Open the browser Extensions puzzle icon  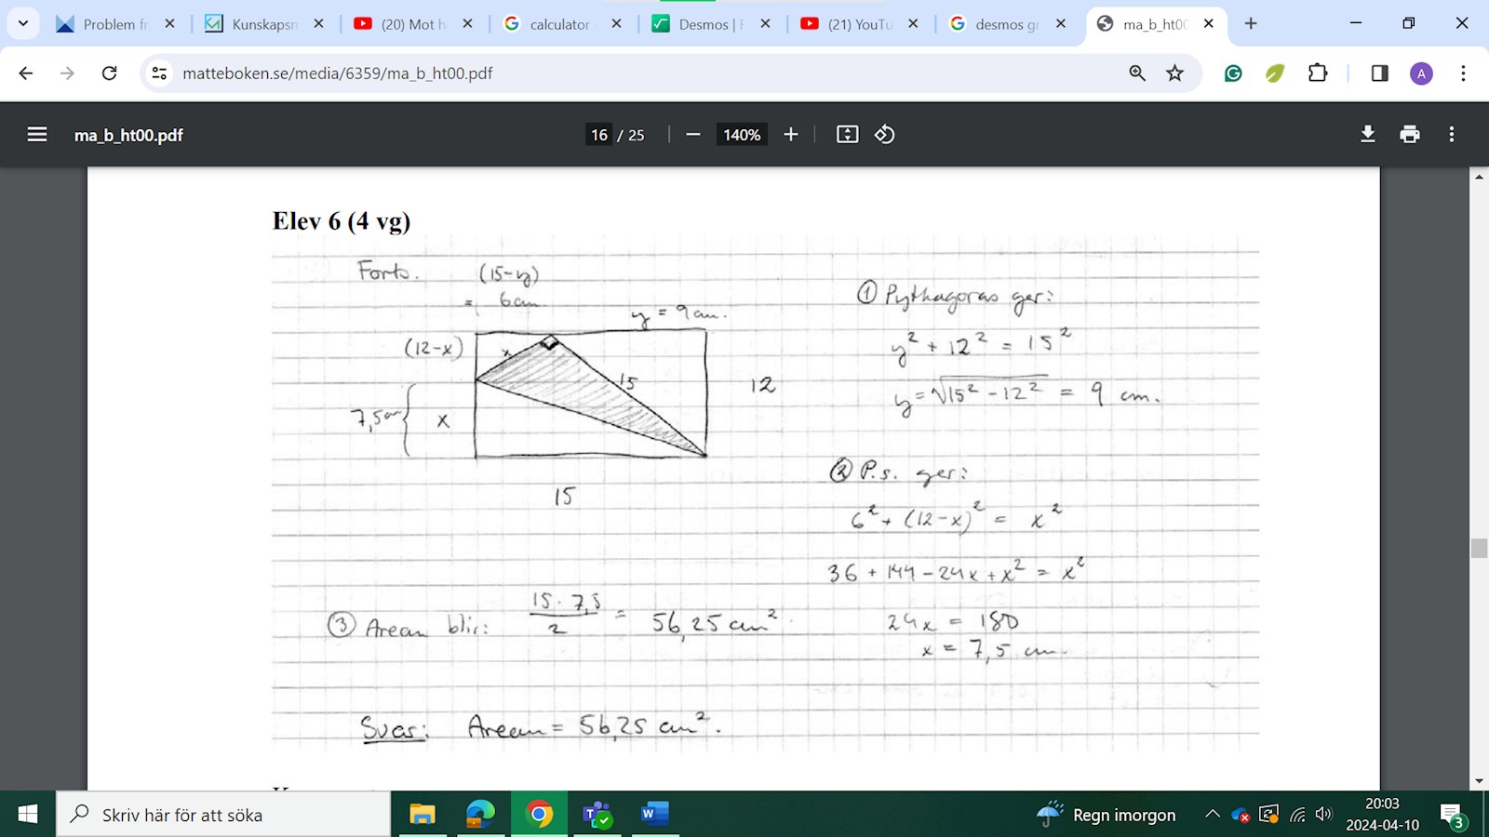1318,73
